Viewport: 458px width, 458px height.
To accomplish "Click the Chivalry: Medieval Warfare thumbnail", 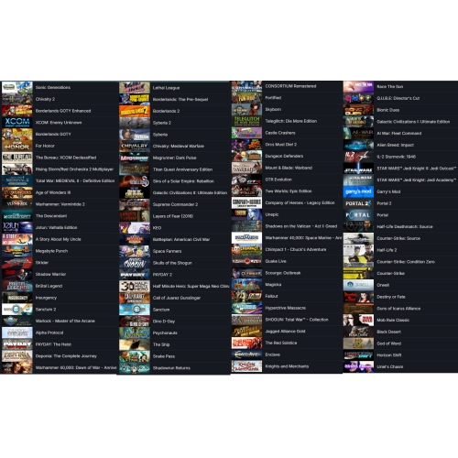I will point(135,146).
